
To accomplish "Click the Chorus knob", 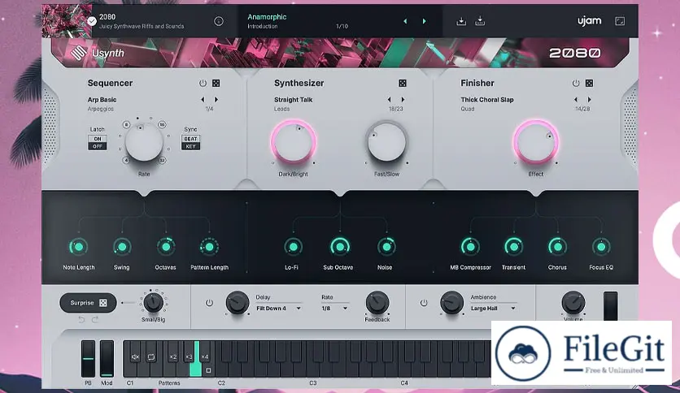I will tap(558, 247).
